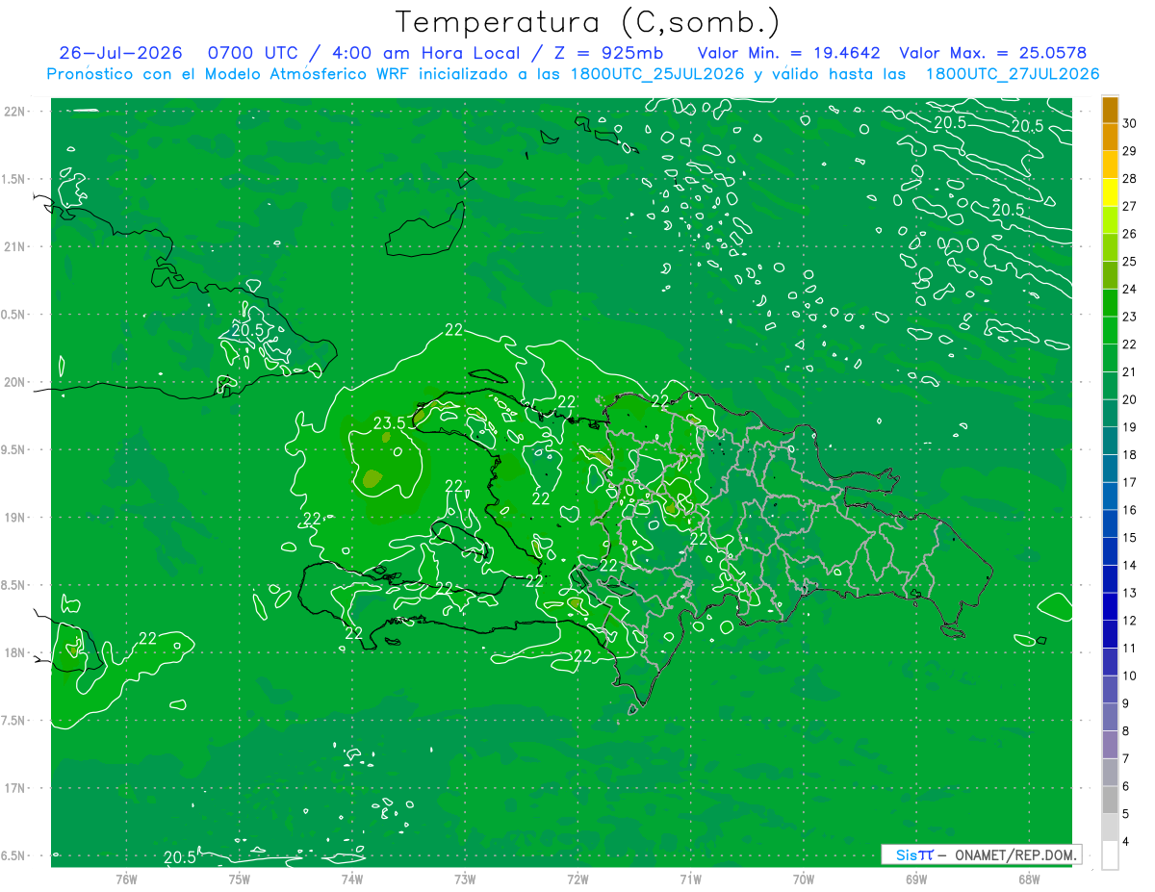Click gray colorbar swatch between 5 and 6
Screen dimensions: 1155x892
point(1110,800)
